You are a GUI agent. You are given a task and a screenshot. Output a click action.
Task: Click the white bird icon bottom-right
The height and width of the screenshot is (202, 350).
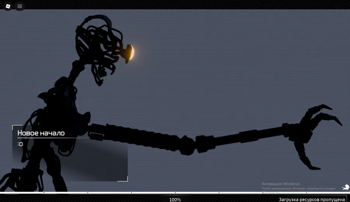(346, 187)
